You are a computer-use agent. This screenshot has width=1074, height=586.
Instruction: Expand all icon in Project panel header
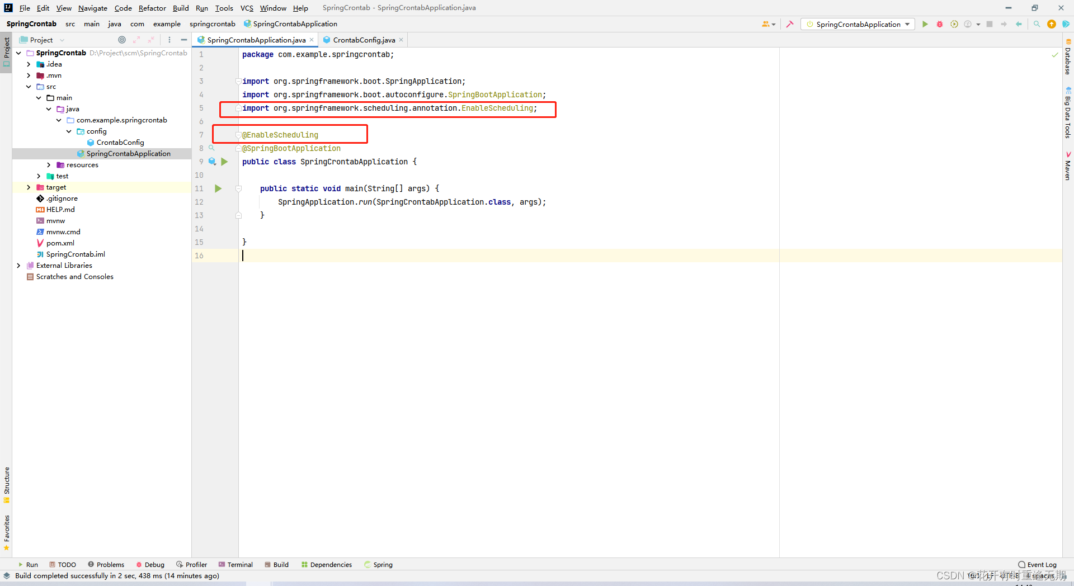136,40
